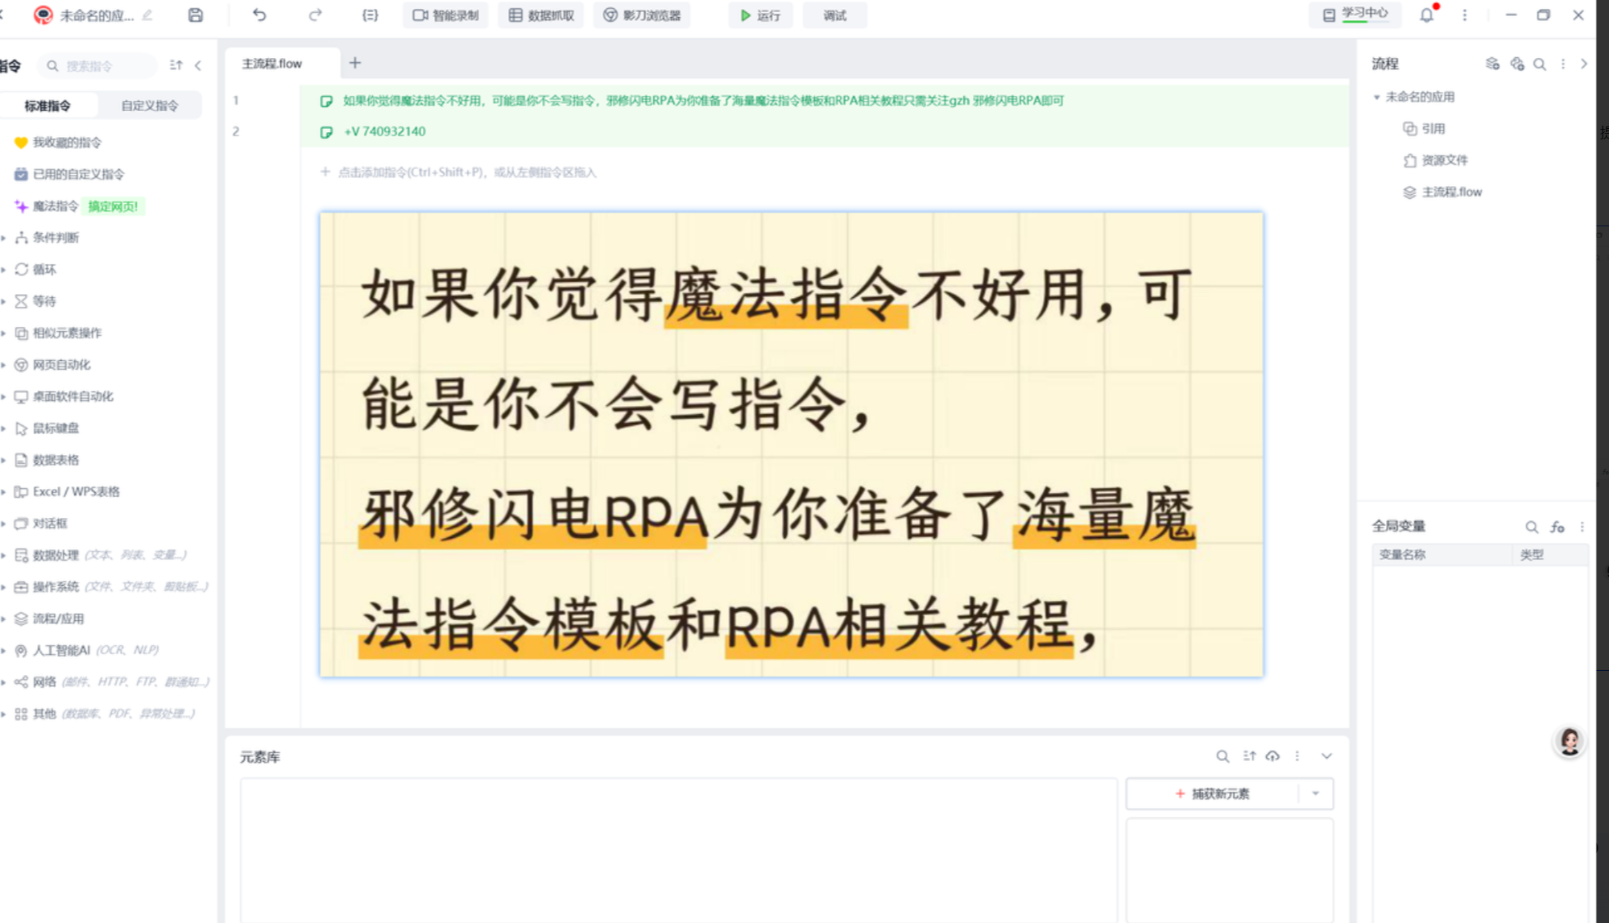This screenshot has height=923, width=1609.
Task: Click the 运行 run button
Action: click(x=760, y=15)
